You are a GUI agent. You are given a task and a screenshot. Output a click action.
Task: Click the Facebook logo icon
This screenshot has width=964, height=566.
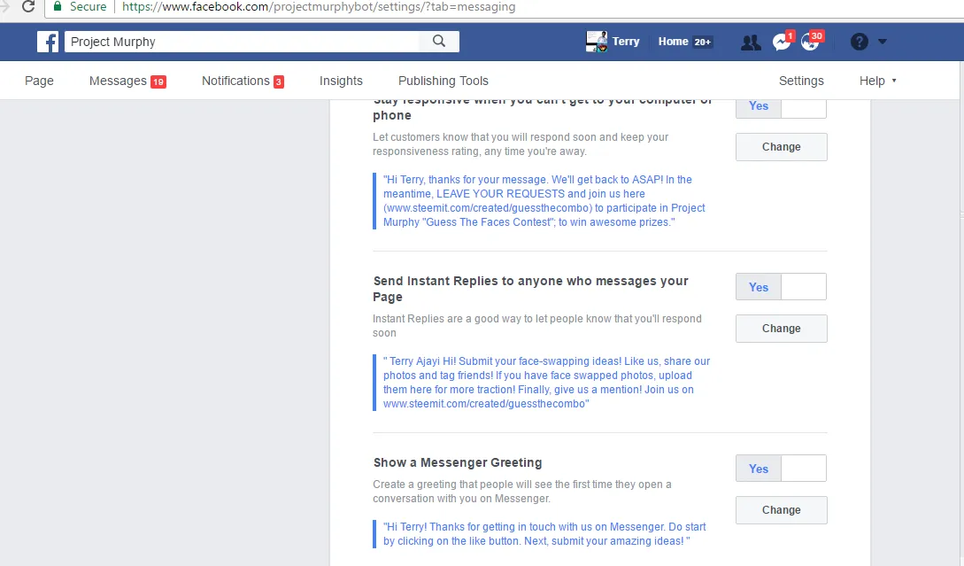point(48,42)
